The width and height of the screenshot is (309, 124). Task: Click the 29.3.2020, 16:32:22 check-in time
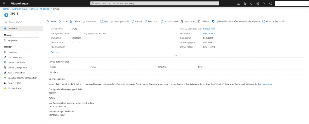[57, 106]
